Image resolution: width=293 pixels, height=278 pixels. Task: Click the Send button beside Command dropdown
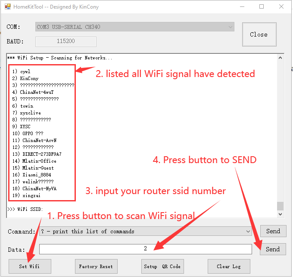coord(273,231)
